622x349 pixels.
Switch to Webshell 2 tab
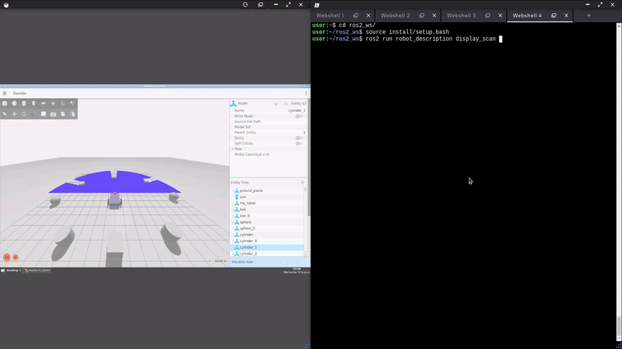395,15
